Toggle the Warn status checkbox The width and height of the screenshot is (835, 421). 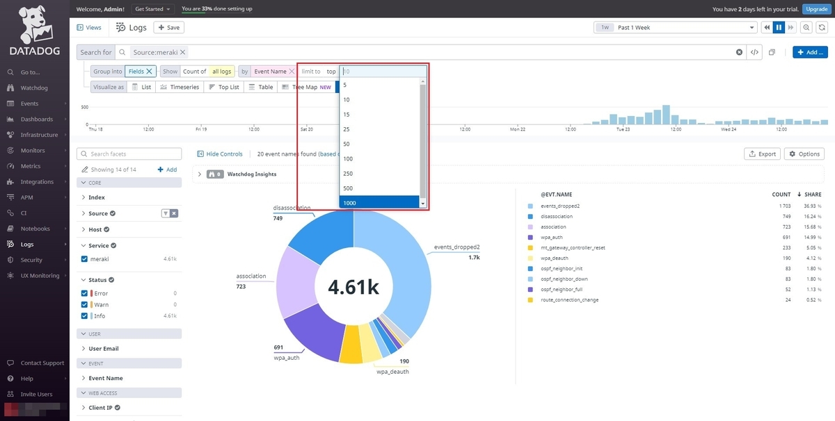pos(85,304)
